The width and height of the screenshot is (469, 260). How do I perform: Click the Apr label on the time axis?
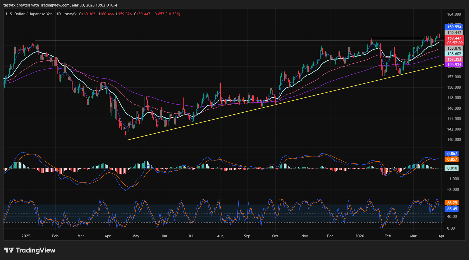coord(442,236)
